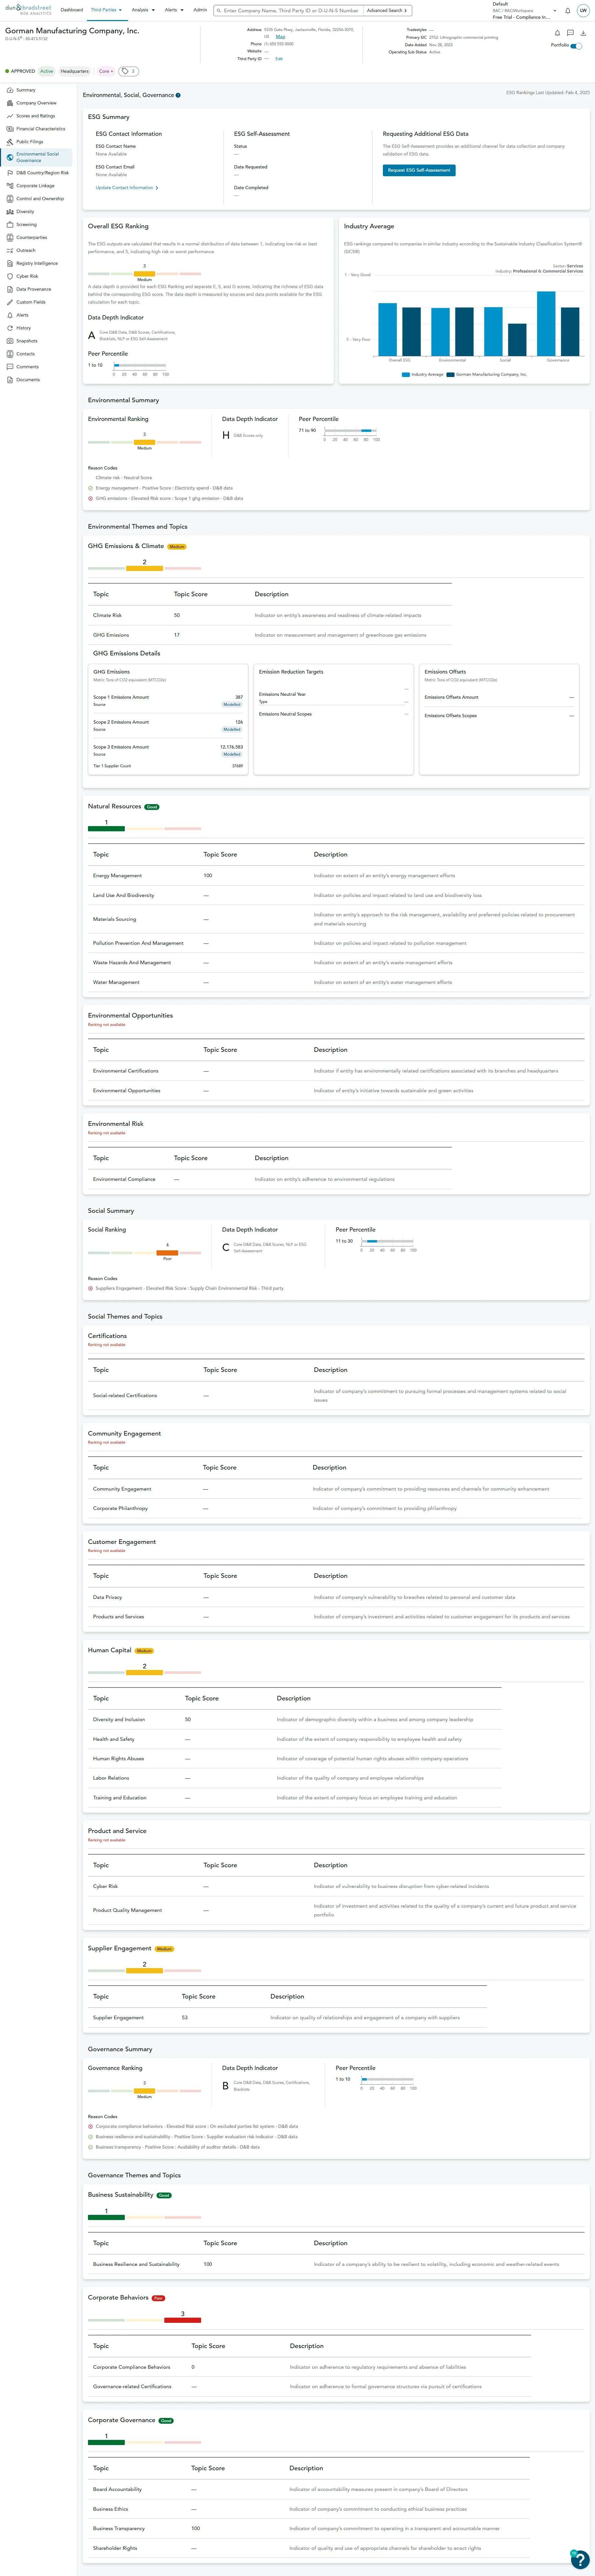Select the History clock icon
This screenshot has width=595, height=2576.
(x=10, y=328)
